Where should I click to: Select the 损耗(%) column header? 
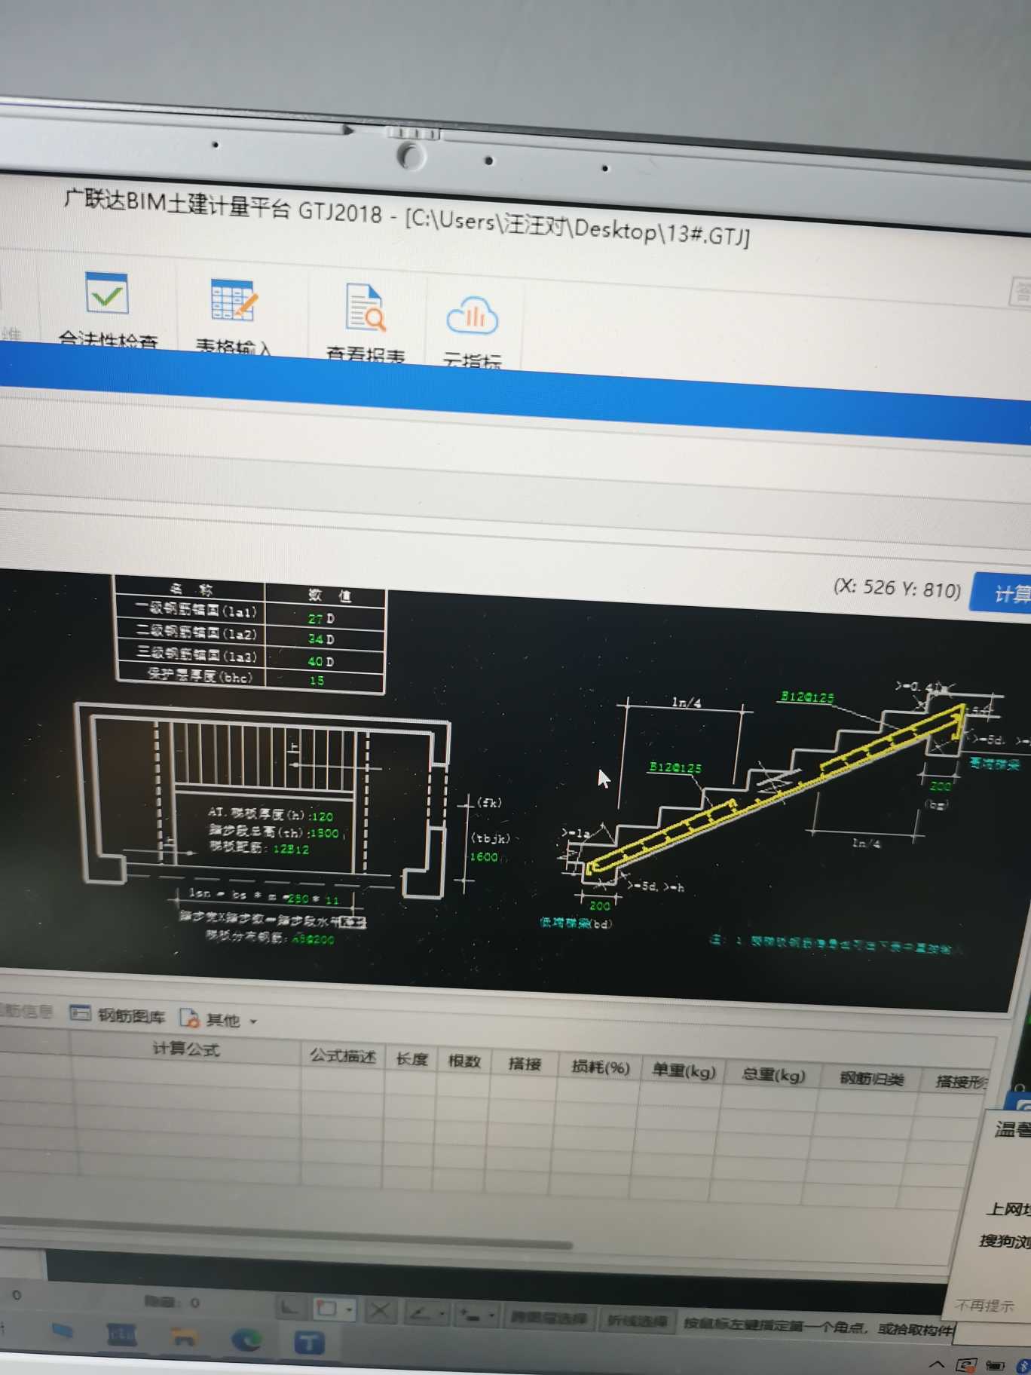point(601,1067)
